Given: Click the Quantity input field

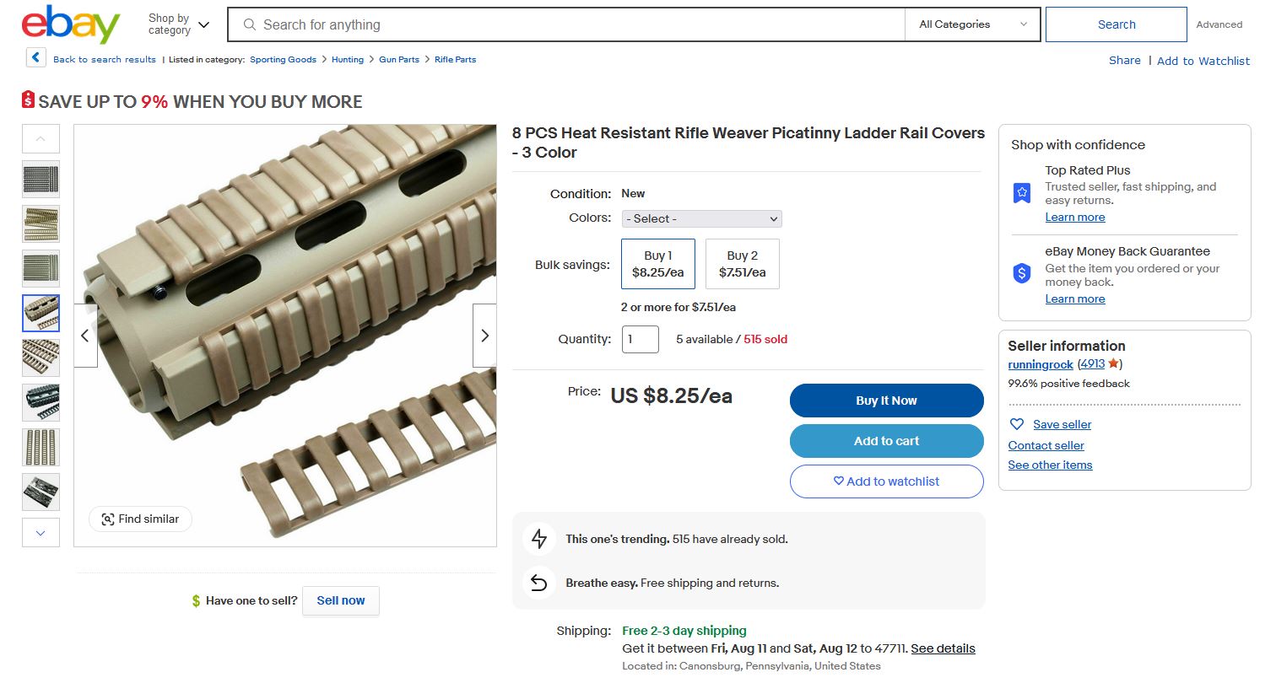Looking at the screenshot, I should (x=641, y=339).
